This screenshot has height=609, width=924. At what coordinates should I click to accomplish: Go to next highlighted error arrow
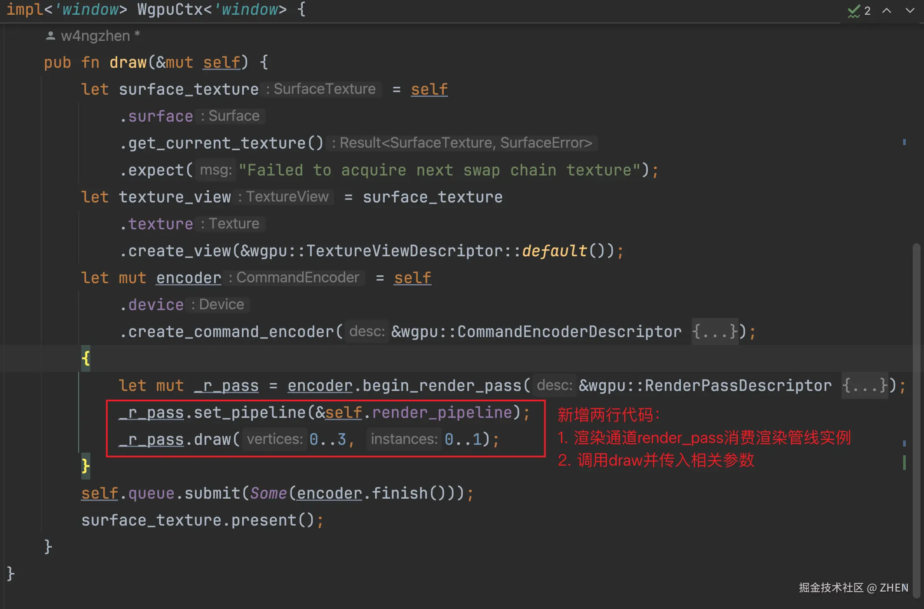(910, 11)
